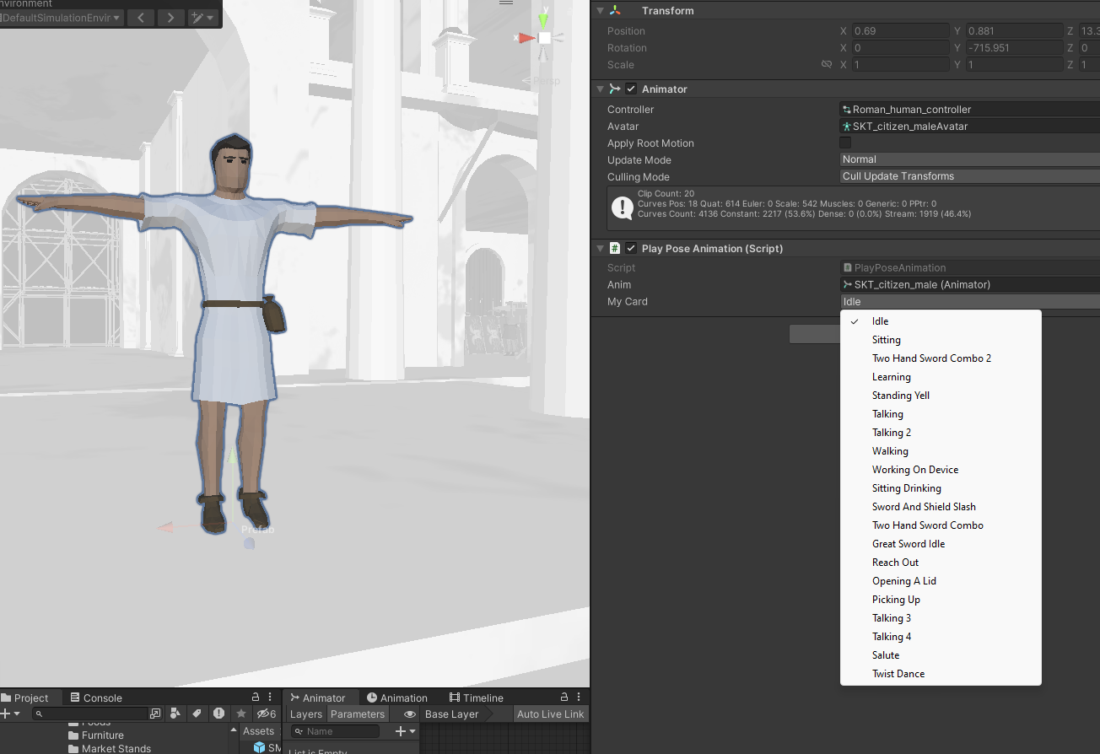The height and width of the screenshot is (754, 1100).
Task: Click the Position X input field
Action: [900, 31]
